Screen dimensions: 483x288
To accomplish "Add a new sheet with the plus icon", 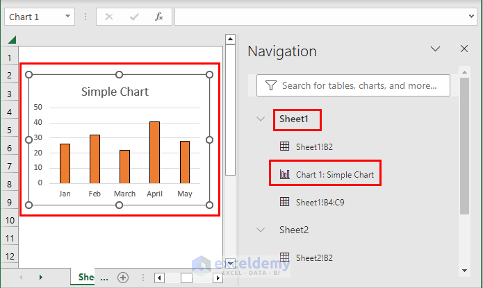I will point(123,277).
